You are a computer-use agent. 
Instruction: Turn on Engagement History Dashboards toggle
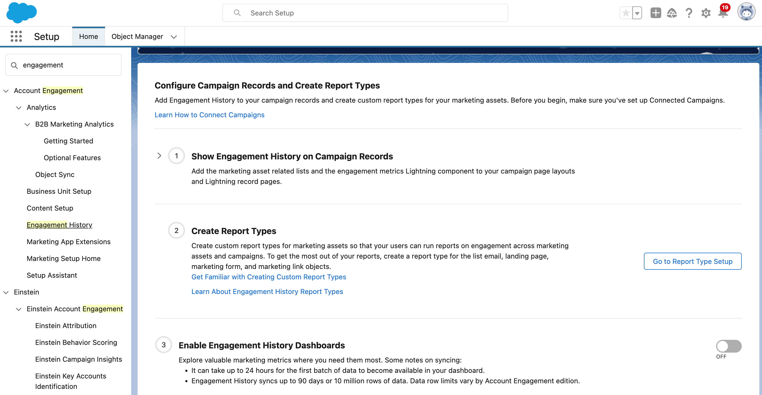coord(729,346)
